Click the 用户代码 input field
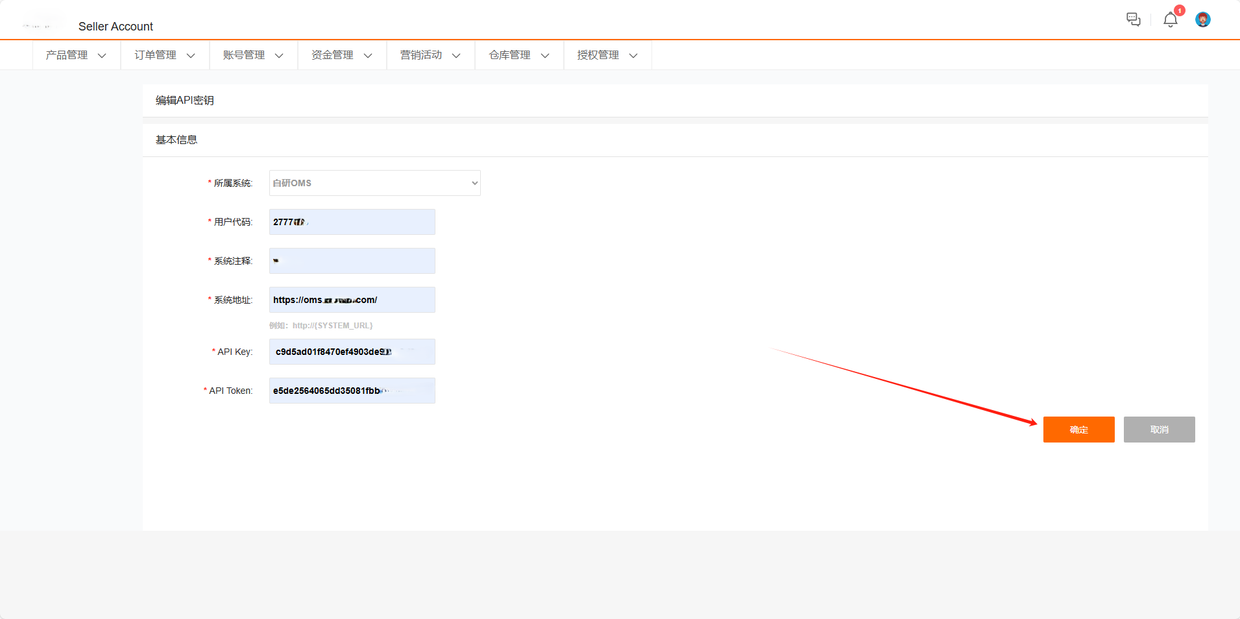This screenshot has width=1240, height=619. click(x=352, y=222)
